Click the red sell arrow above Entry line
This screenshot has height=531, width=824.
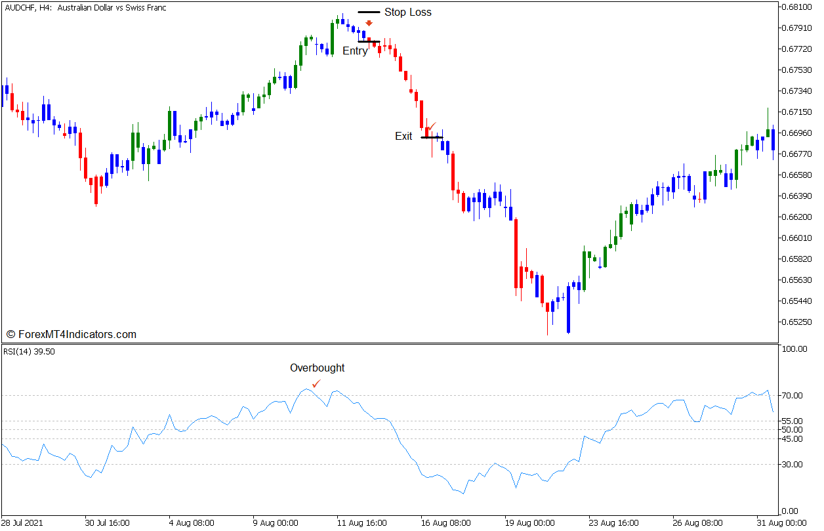[x=370, y=22]
